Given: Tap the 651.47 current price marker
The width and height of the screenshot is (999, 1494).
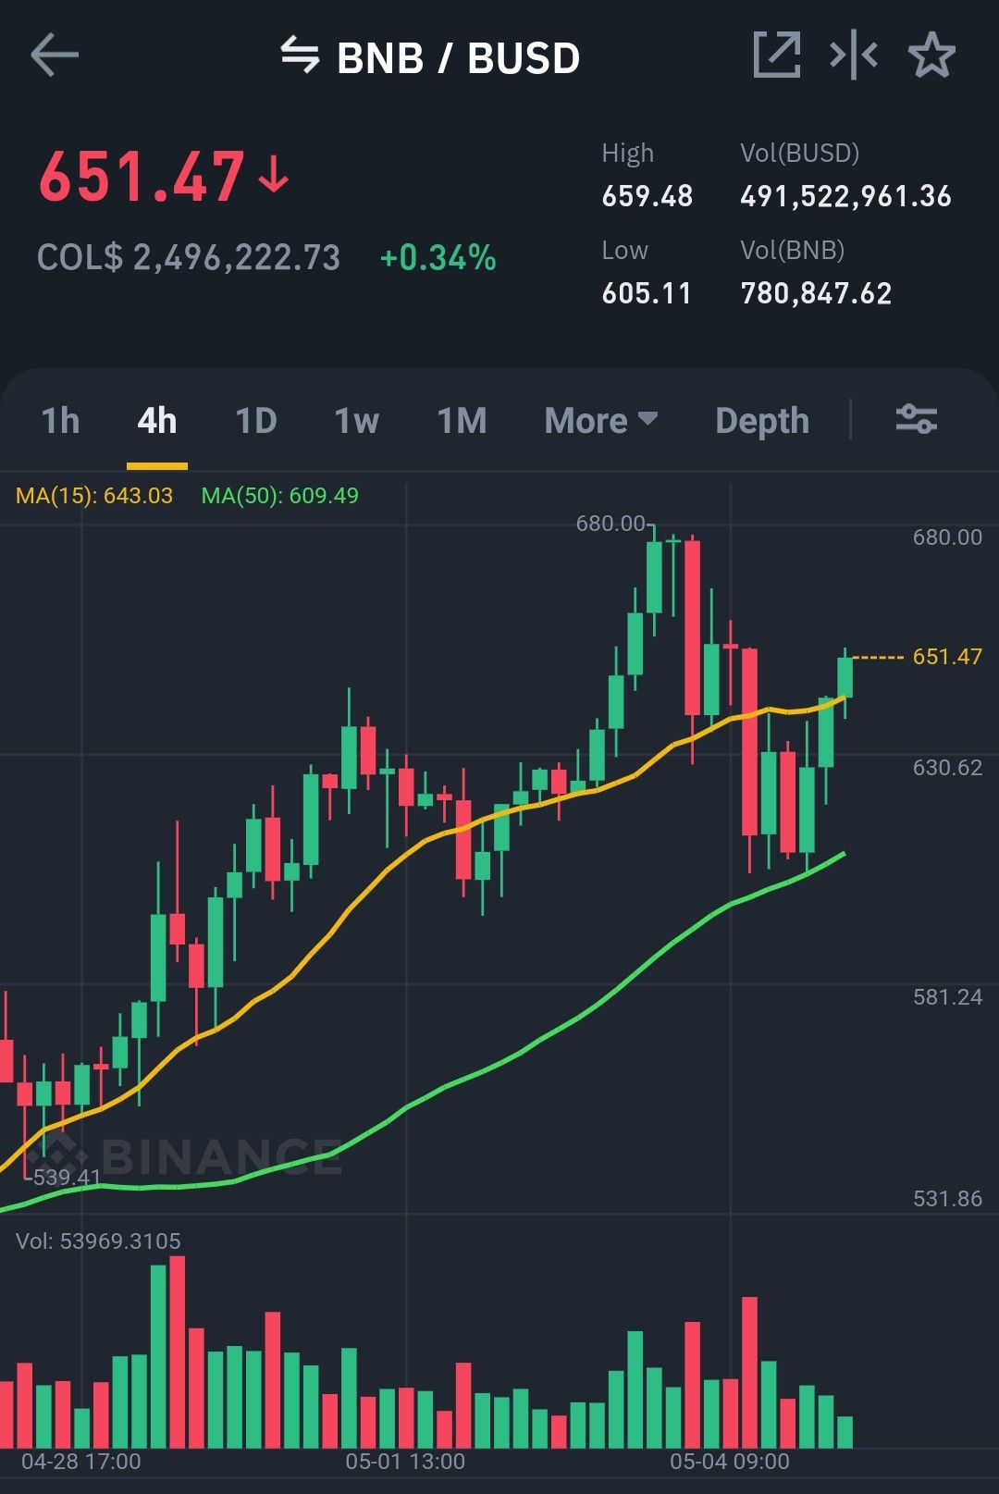Looking at the screenshot, I should [x=947, y=657].
